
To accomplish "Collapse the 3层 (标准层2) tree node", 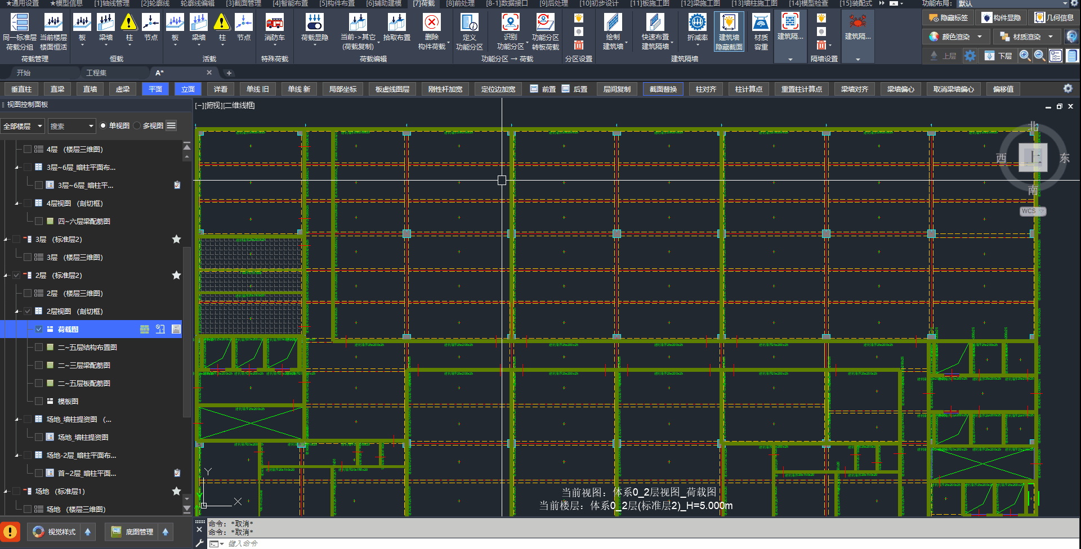I will click(x=6, y=240).
